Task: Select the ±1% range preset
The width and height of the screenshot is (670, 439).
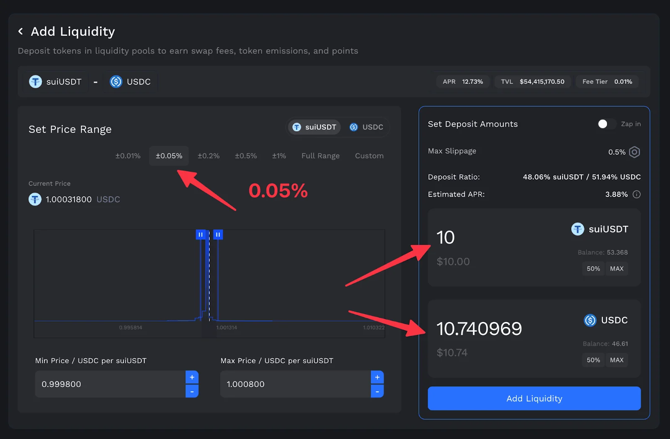Action: pyautogui.click(x=279, y=156)
